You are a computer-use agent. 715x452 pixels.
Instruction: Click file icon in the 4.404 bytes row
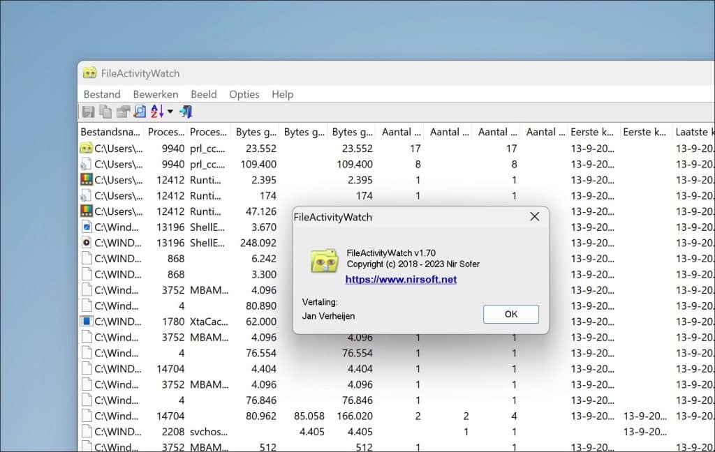coord(86,368)
